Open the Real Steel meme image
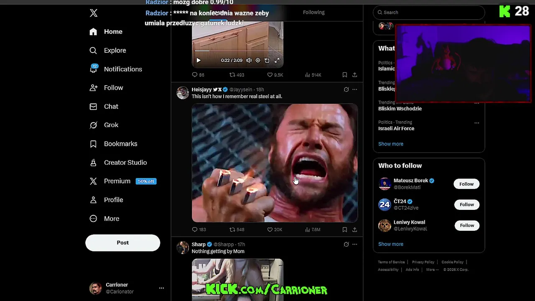 click(x=275, y=163)
